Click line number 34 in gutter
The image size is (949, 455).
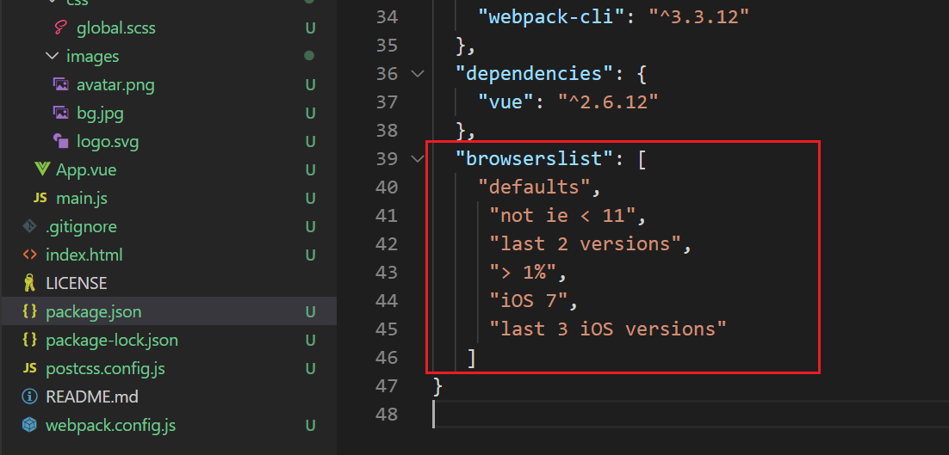tap(387, 17)
